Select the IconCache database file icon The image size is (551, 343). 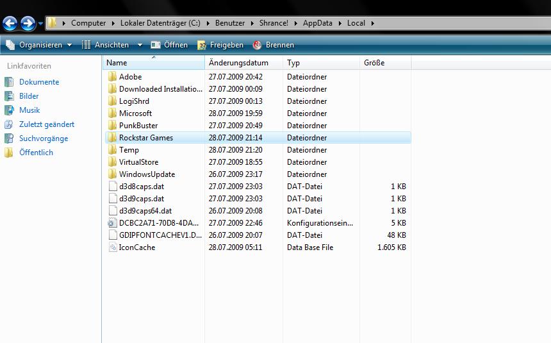pos(113,247)
